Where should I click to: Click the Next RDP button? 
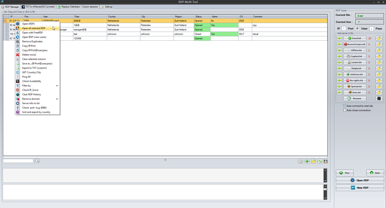tap(359, 188)
